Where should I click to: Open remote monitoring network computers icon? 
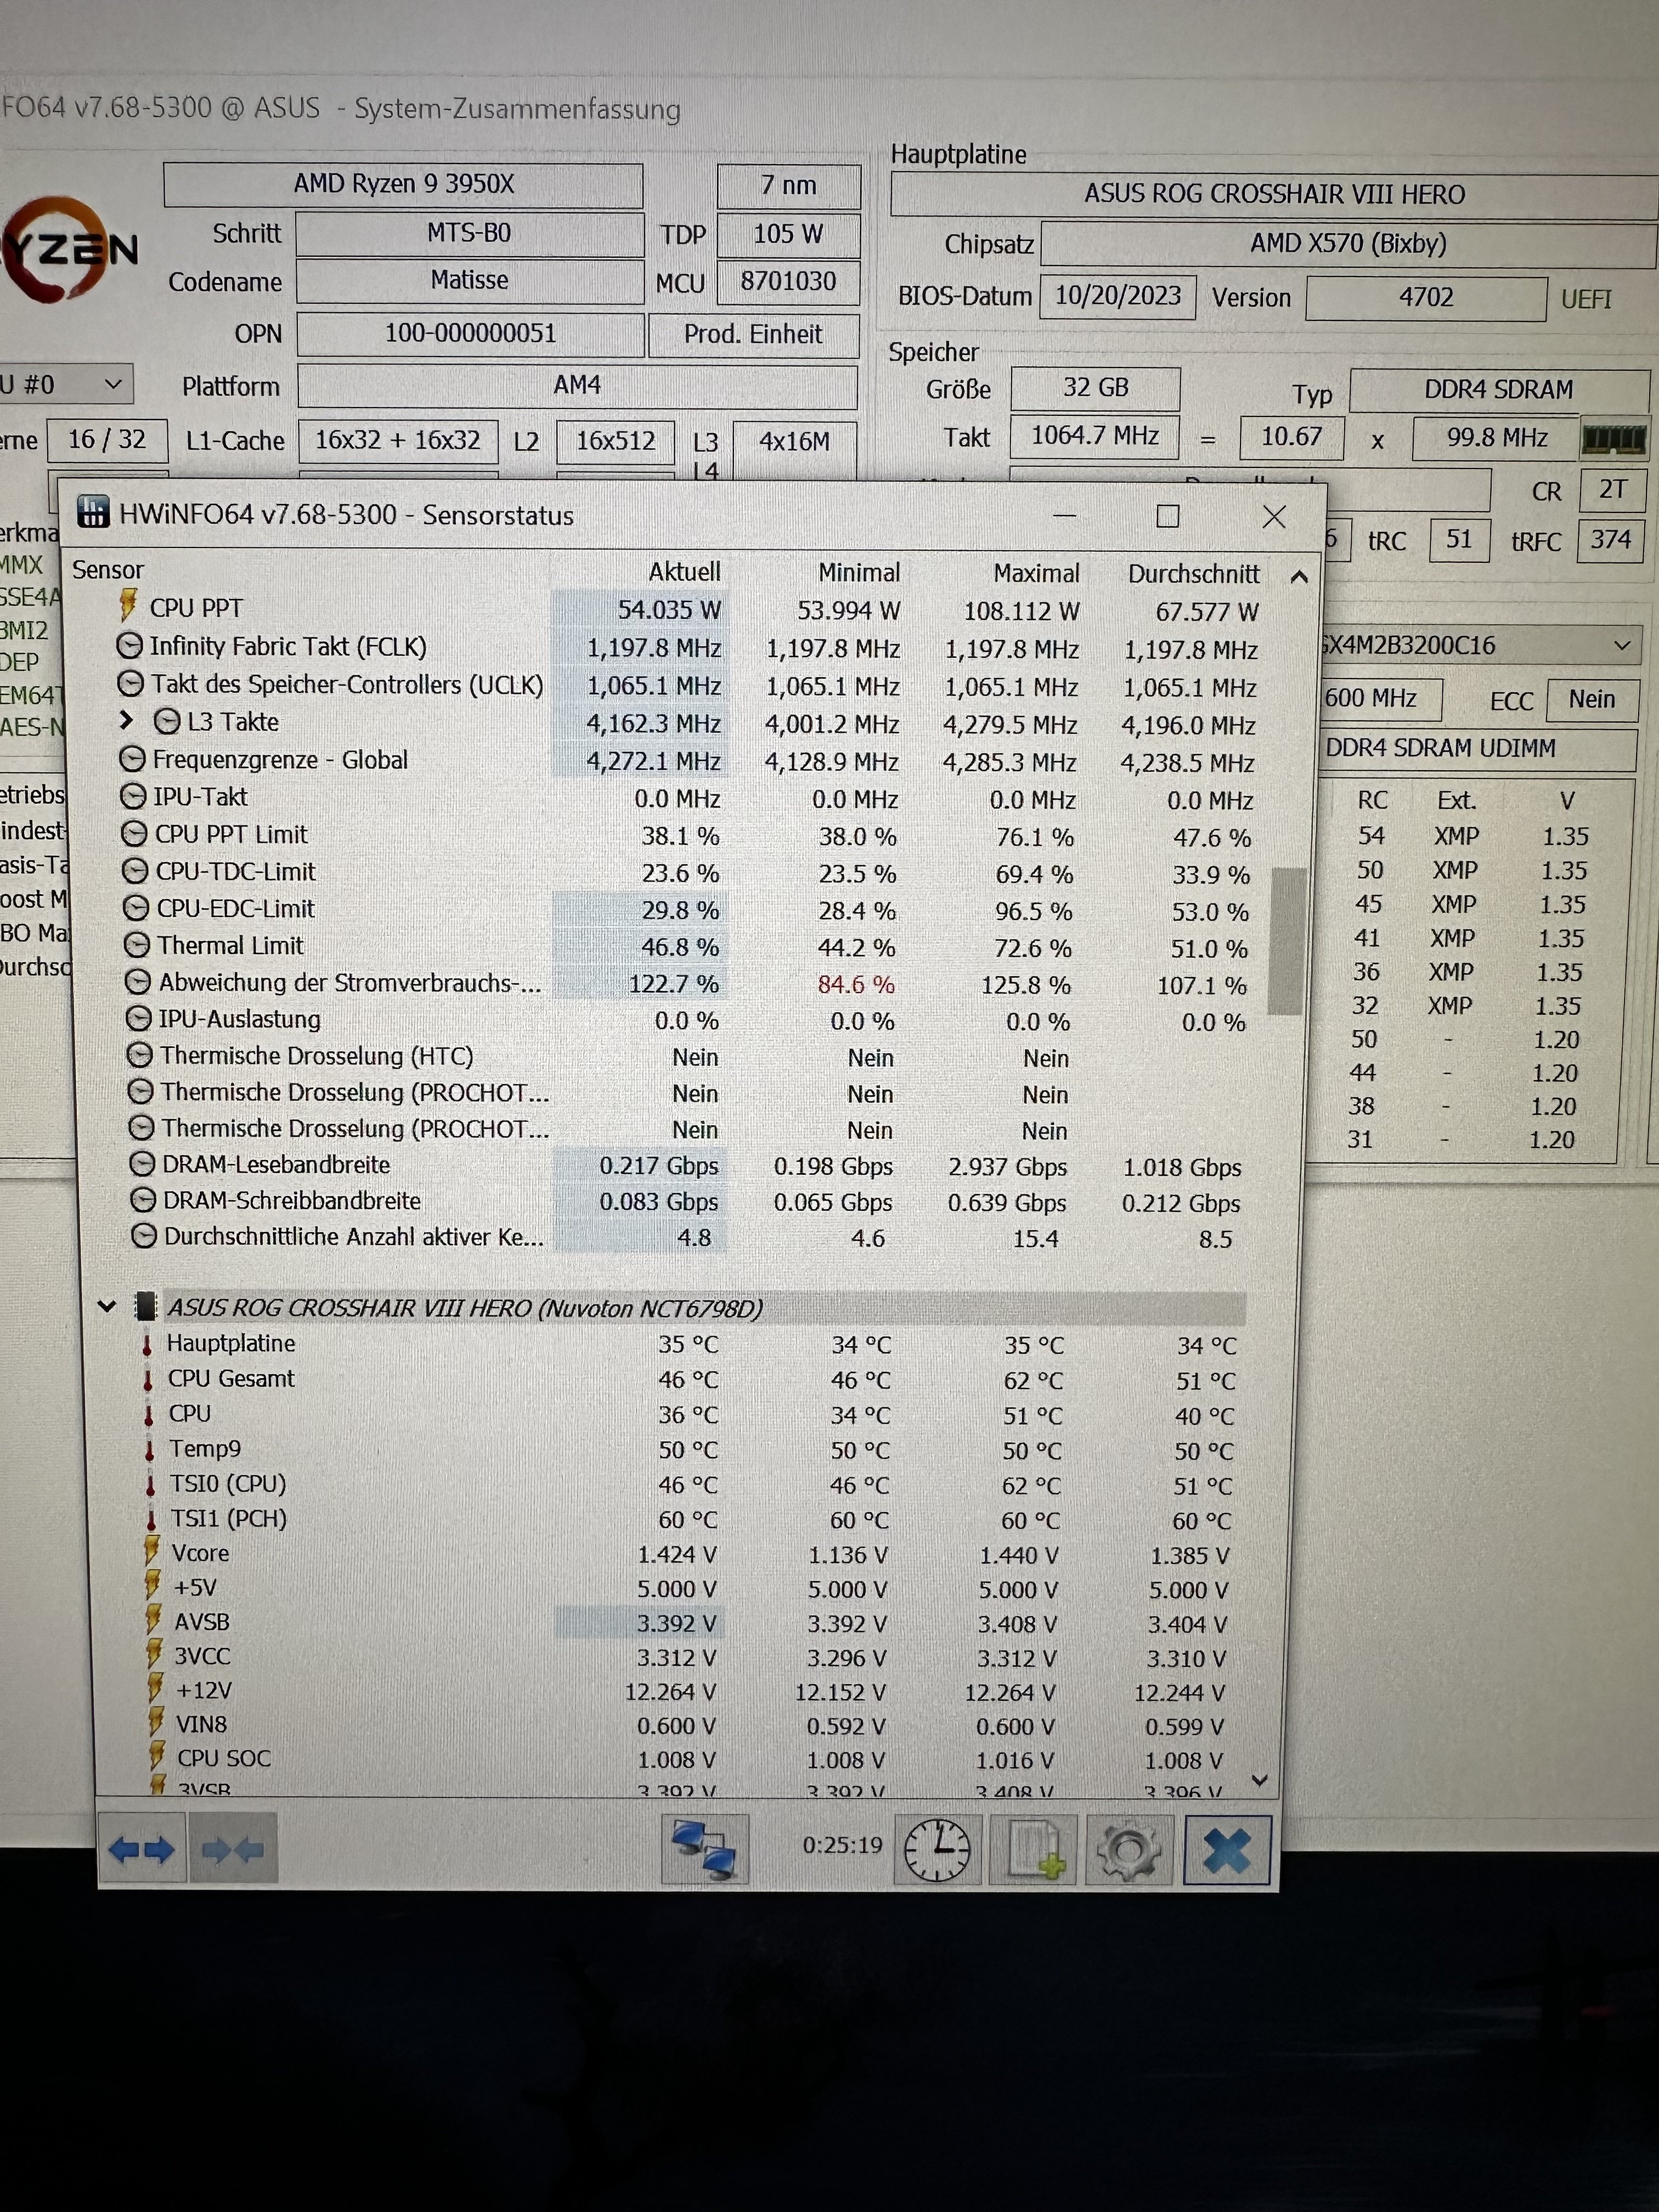point(705,1849)
